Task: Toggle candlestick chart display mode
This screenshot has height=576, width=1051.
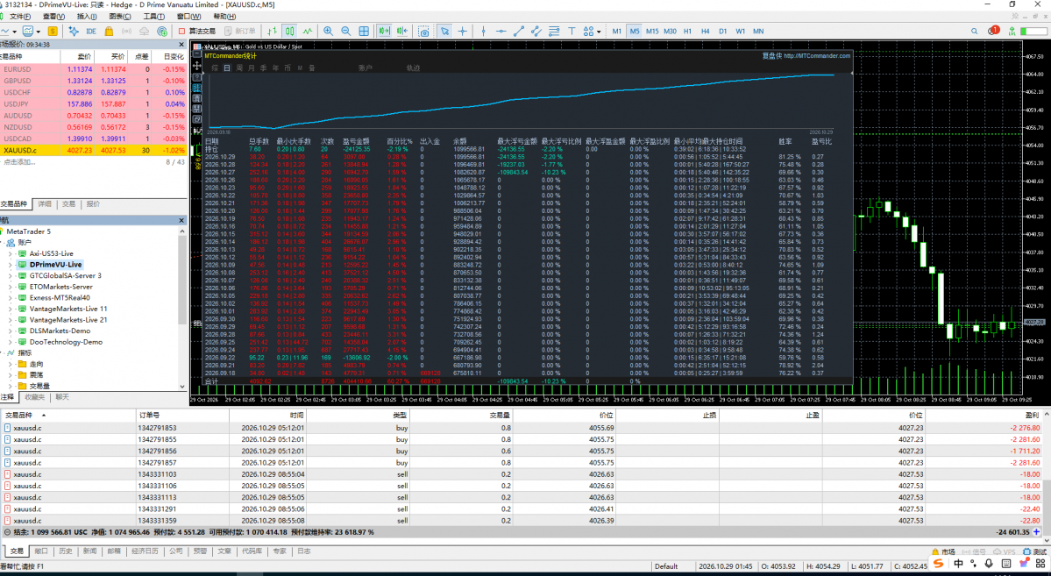Action: point(289,31)
